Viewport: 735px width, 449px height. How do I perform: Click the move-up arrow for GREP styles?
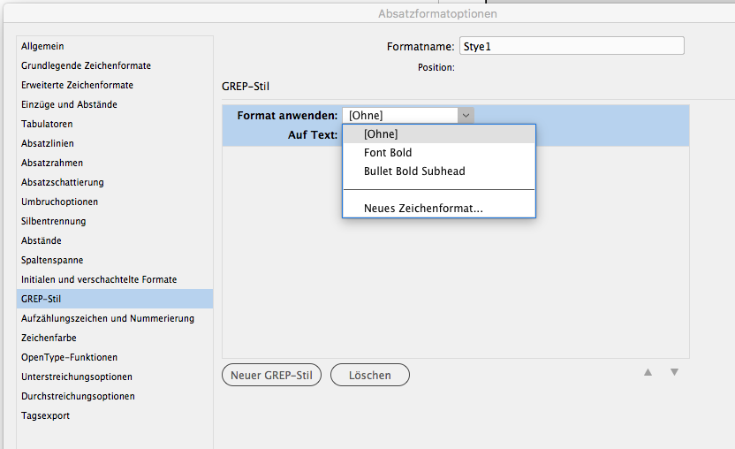coord(648,373)
